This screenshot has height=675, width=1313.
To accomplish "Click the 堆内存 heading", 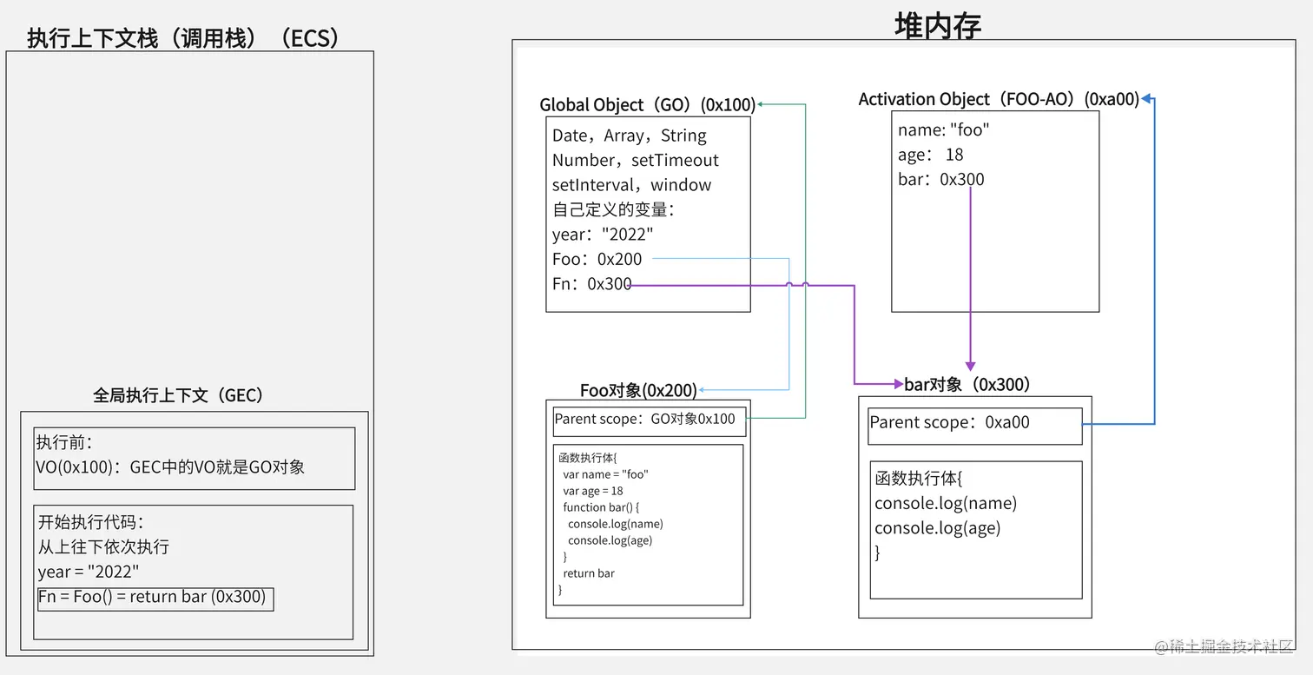I will (938, 26).
